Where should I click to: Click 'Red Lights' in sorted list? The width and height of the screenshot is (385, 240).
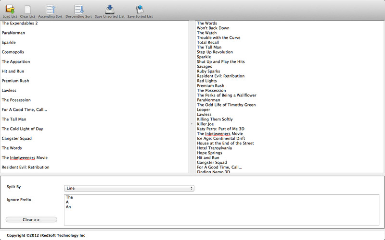[207, 81]
